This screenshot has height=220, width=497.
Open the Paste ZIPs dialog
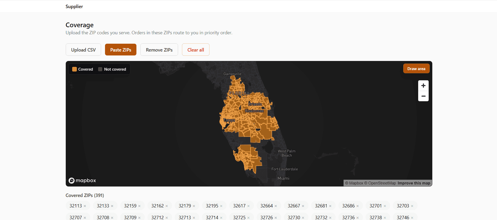121,50
